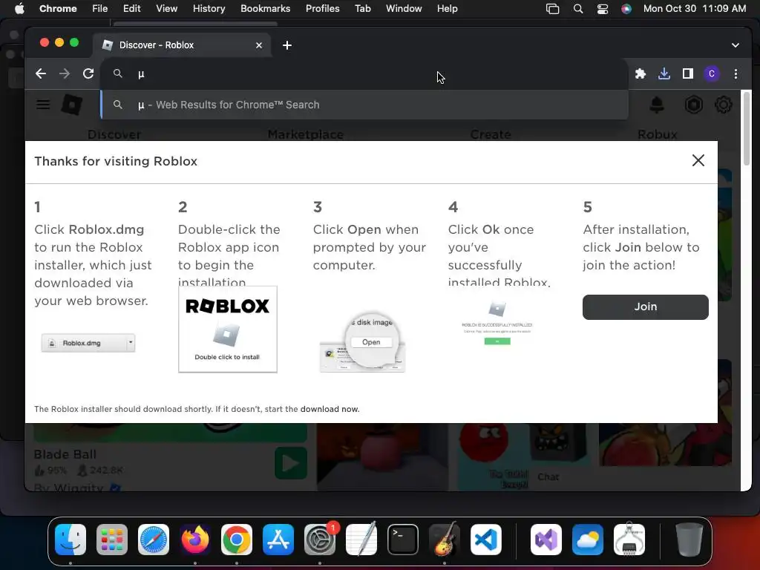Open Terminal from the Dock
The height and width of the screenshot is (570, 760).
coord(403,540)
